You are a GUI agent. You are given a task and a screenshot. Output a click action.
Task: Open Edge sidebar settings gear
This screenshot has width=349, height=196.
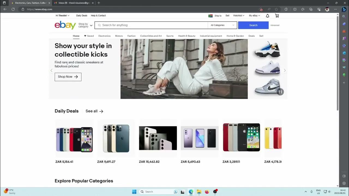344,183
